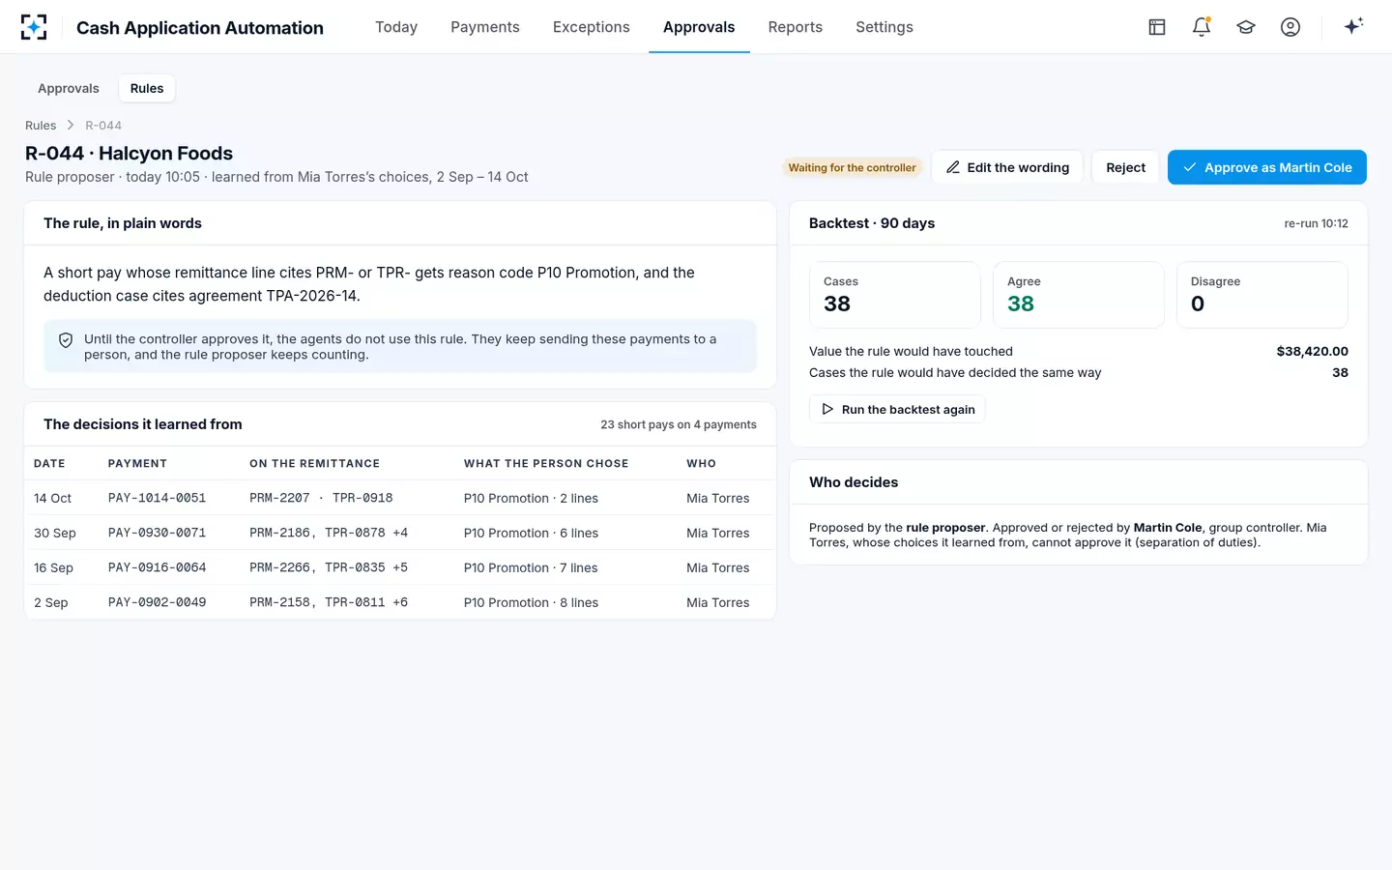Switch to the Exceptions tab

click(x=592, y=27)
